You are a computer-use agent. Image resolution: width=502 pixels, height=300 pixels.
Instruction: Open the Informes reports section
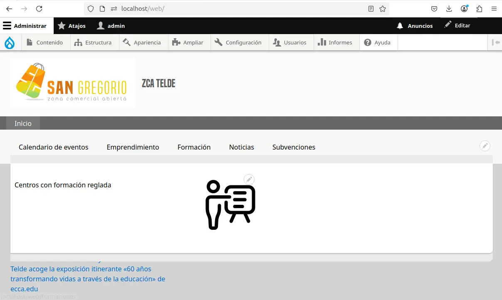coord(336,42)
